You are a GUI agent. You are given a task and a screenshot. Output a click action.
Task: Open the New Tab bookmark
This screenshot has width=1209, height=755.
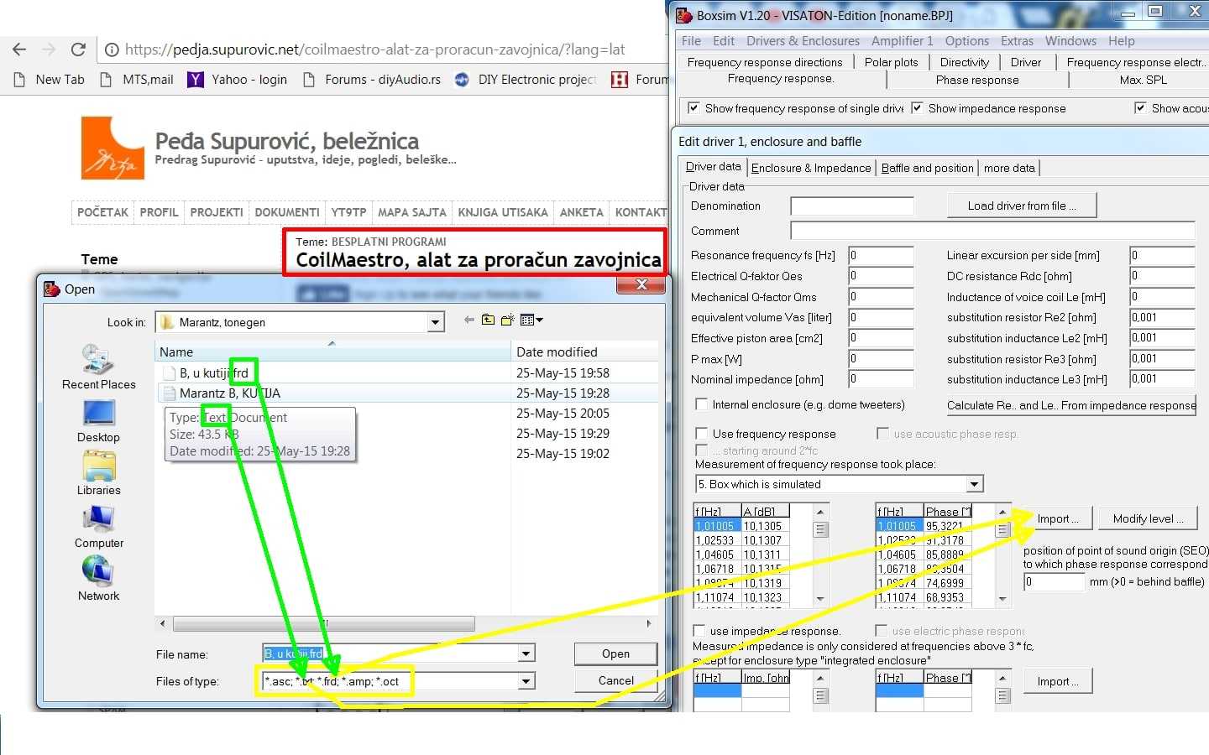(x=50, y=80)
